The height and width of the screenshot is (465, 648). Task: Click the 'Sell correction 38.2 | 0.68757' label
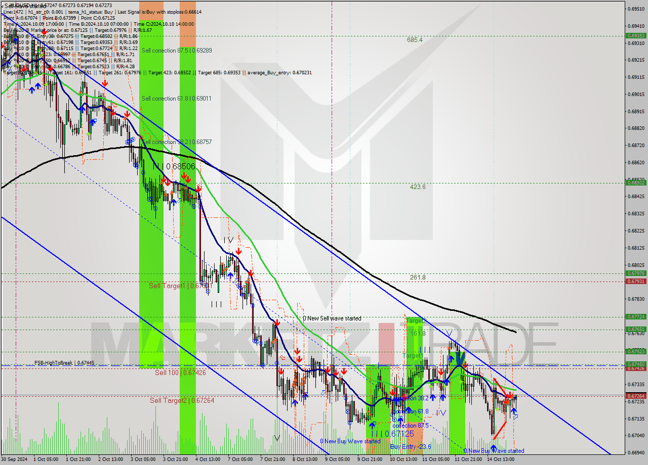[x=177, y=142]
